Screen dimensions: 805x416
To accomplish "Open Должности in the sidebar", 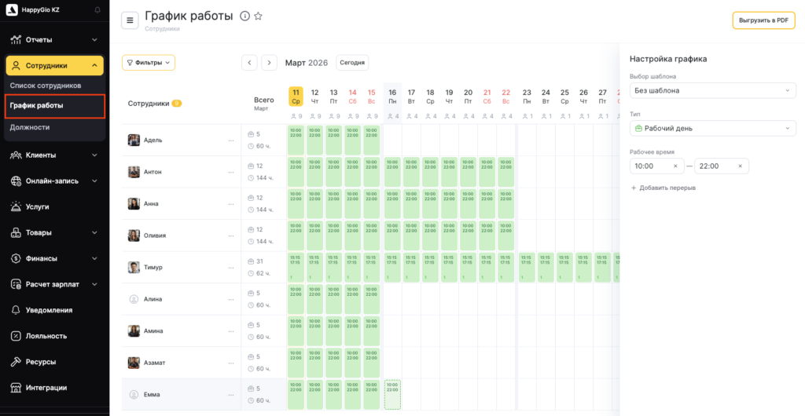I will coord(30,127).
